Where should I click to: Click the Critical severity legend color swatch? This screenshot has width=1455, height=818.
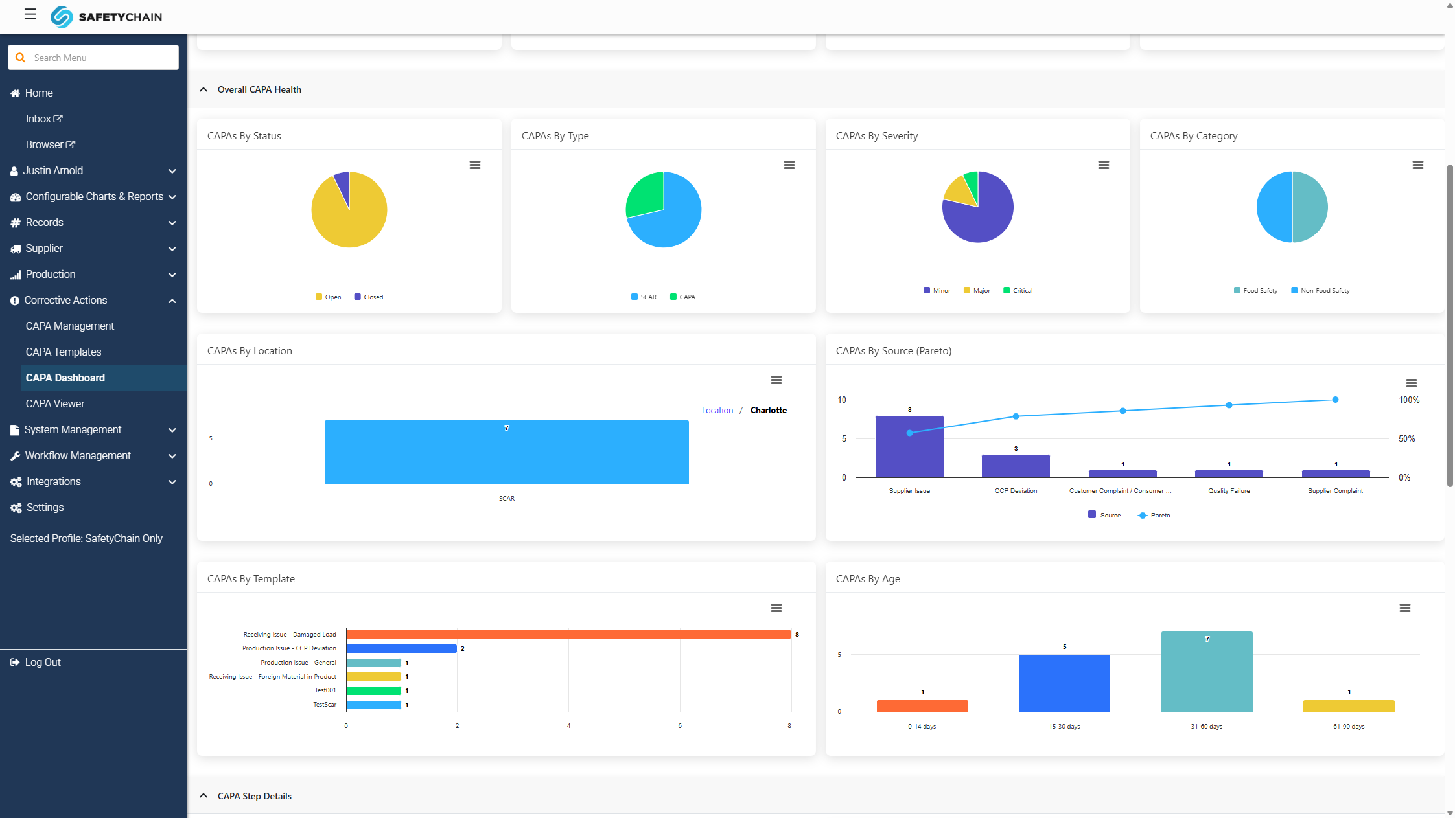(x=1007, y=291)
